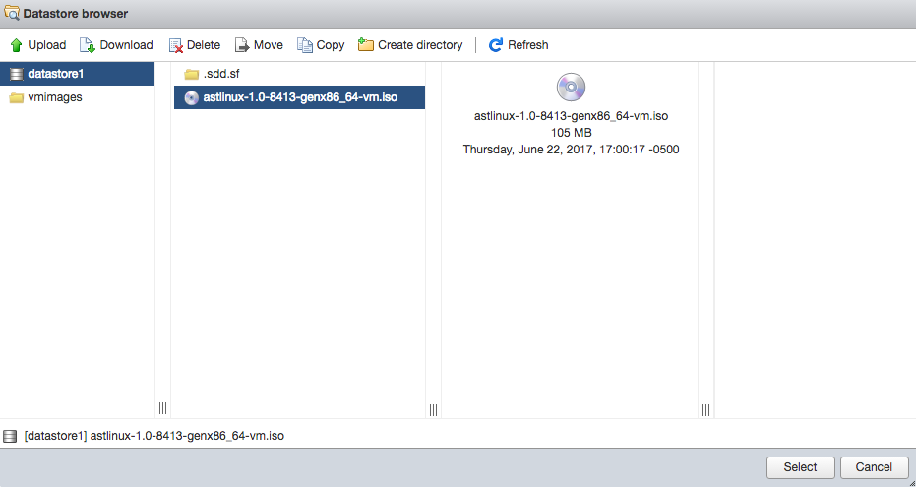
Task: Click the column handle after the file list
Action: coord(433,410)
